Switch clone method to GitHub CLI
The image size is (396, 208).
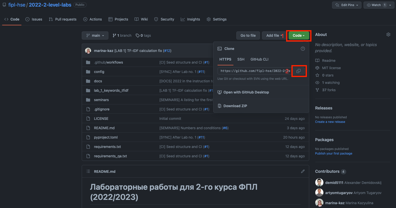259,59
